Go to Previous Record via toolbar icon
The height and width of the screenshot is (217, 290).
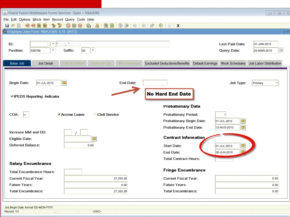39,26
